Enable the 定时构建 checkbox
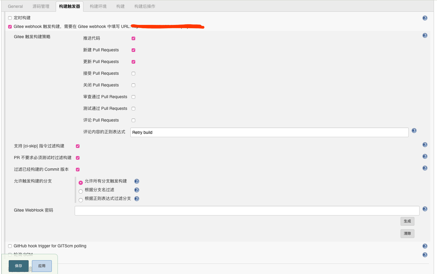Viewport: 437px width, 274px height. pyautogui.click(x=10, y=18)
